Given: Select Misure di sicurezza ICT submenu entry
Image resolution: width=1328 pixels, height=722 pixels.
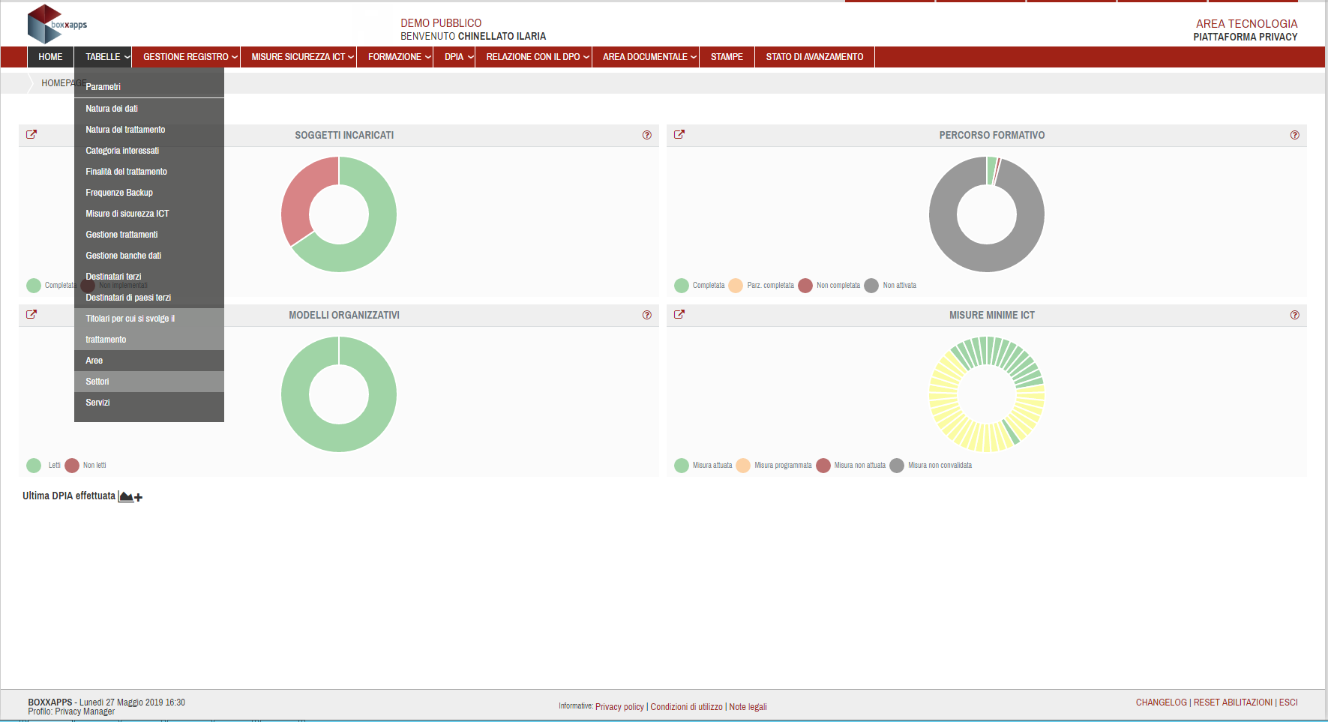Looking at the screenshot, I should click(149, 214).
